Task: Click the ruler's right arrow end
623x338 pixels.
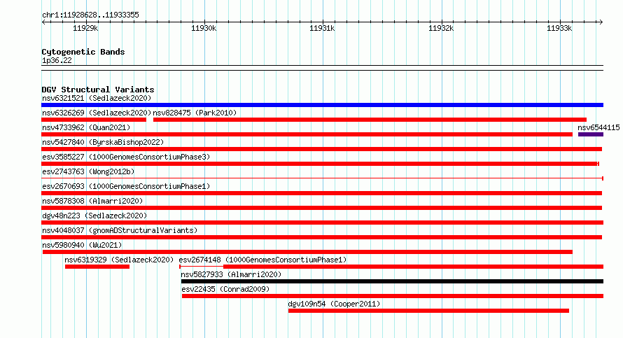Action: pyautogui.click(x=601, y=22)
